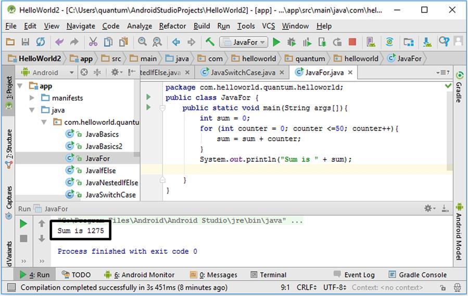Click the down arrow in Run console
Image resolution: width=468 pixels, height=296 pixels.
[x=42, y=238]
